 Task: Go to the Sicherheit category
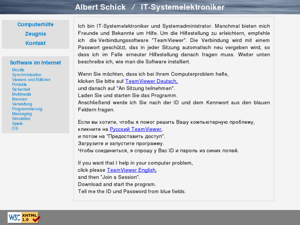21,90
